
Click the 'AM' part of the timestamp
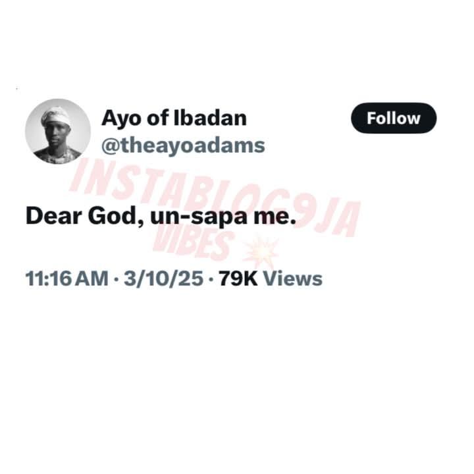[92, 278]
